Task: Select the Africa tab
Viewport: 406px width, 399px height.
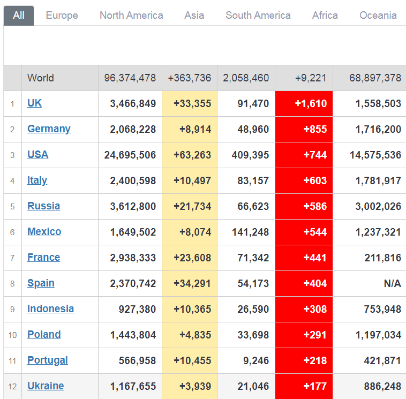Action: coord(325,16)
